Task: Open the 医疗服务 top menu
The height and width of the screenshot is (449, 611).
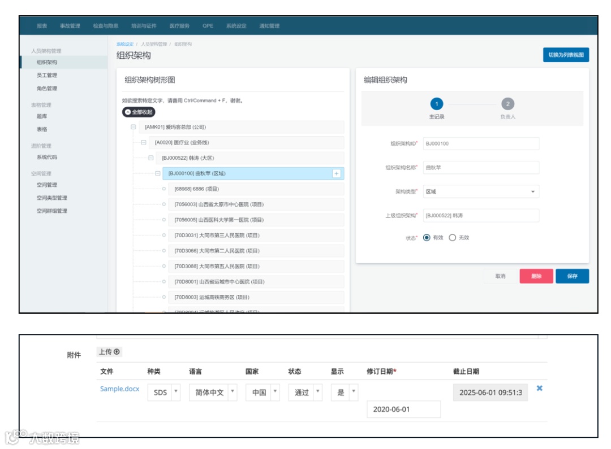Action: pos(179,26)
